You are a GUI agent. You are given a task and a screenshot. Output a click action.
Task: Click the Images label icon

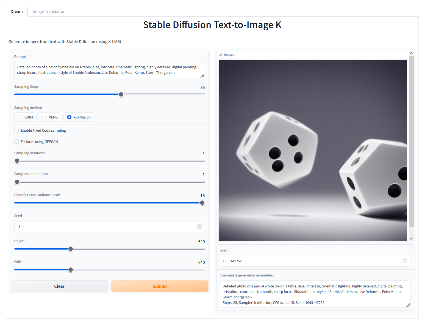220,55
